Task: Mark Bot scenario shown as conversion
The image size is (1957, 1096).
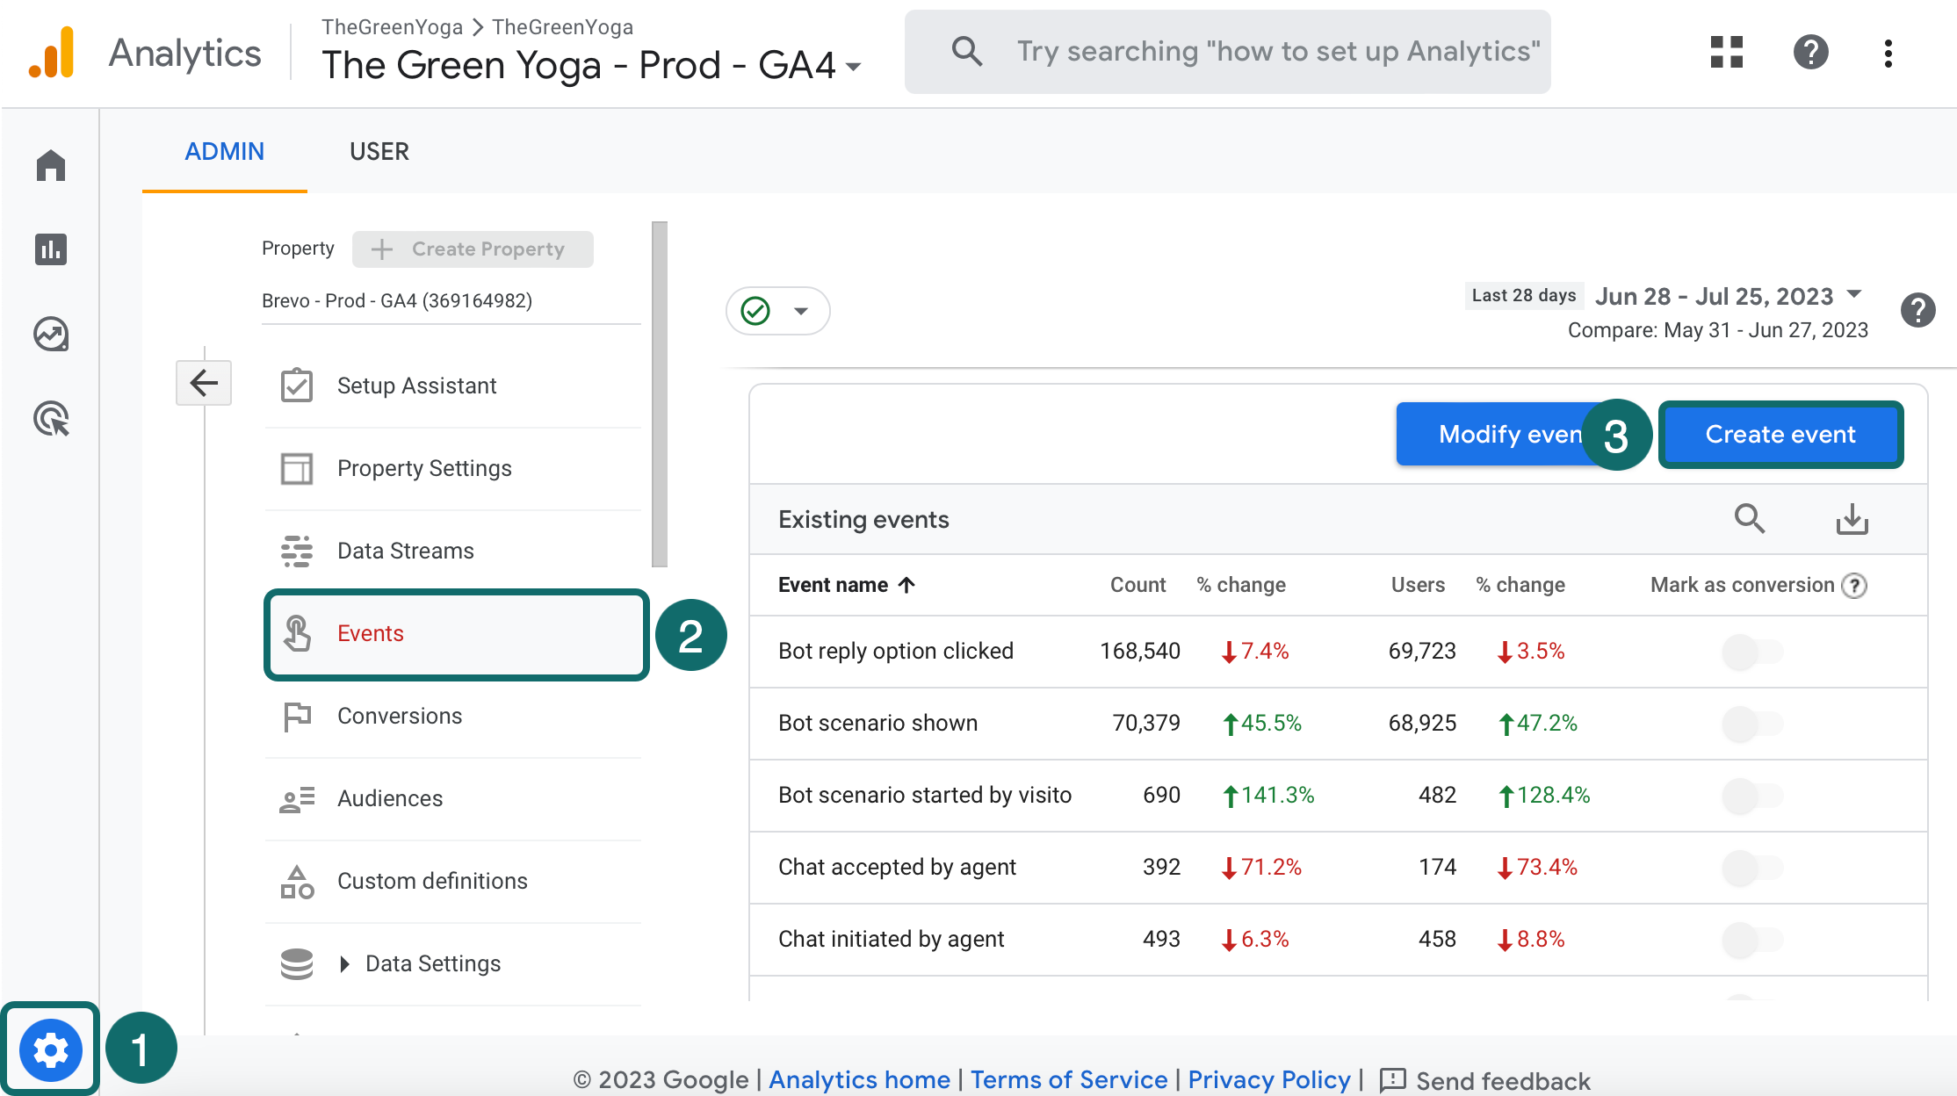Action: coord(1752,724)
